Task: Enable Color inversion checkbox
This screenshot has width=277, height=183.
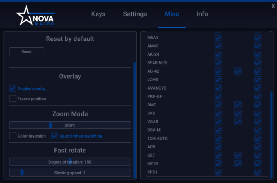Action: 13,136
